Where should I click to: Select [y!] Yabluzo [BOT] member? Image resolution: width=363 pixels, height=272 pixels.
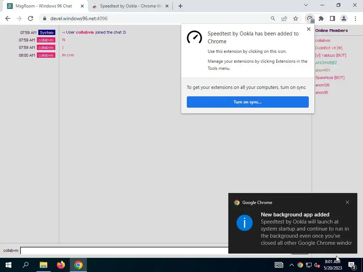point(331,55)
